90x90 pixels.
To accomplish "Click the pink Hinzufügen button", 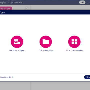I will click(6, 8).
